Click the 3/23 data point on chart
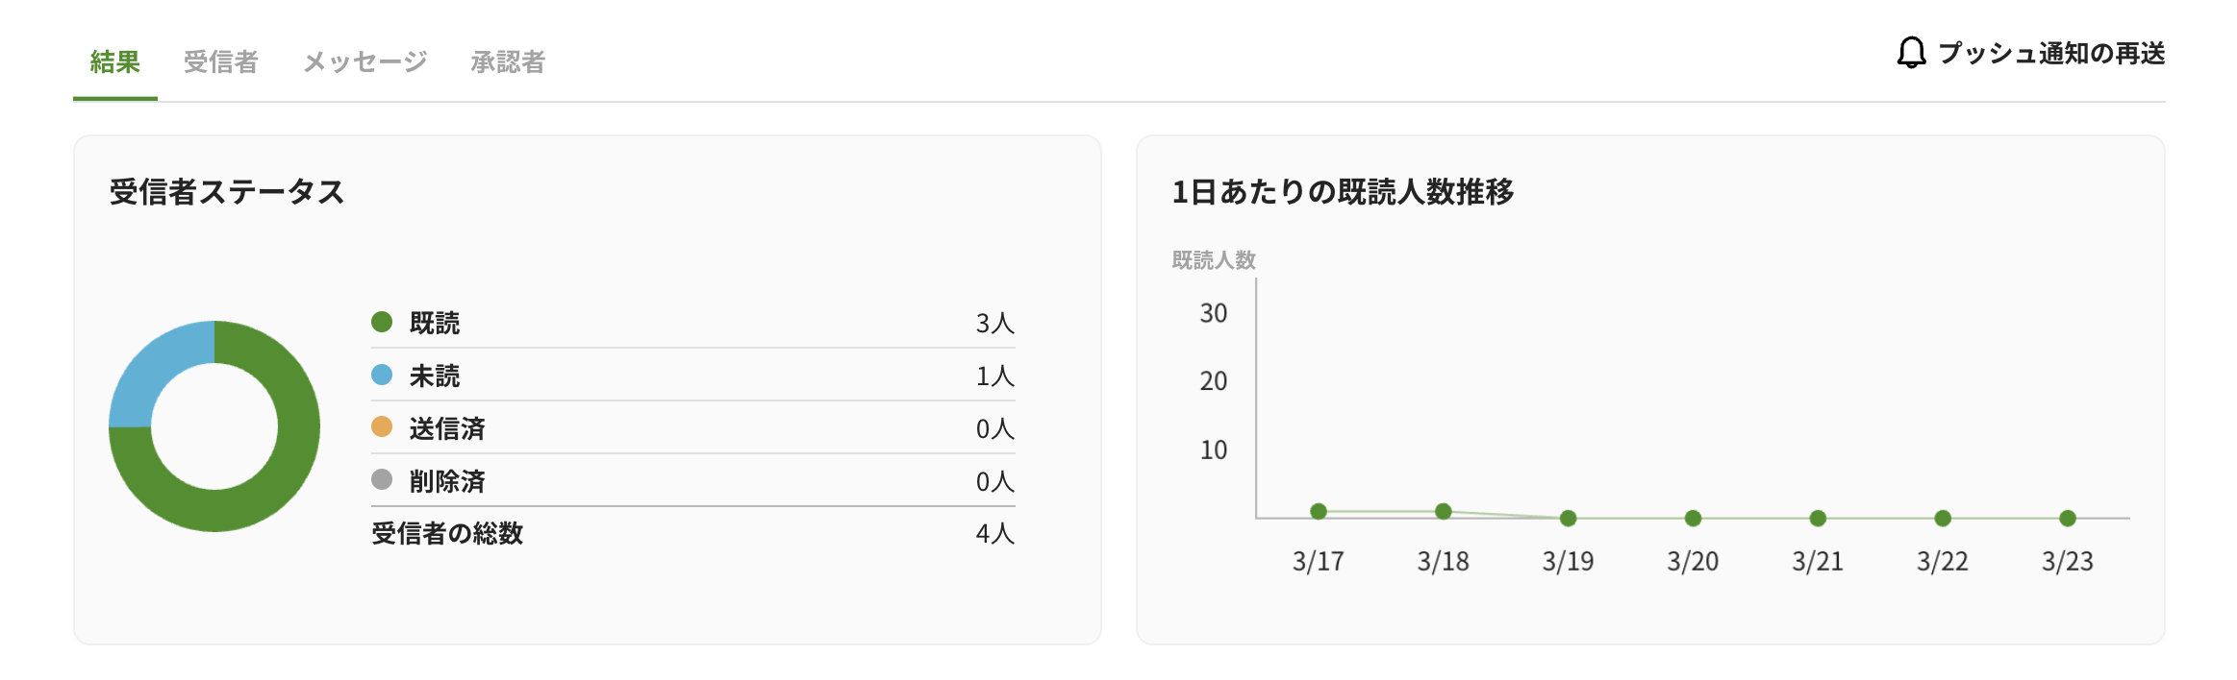 point(2068,519)
